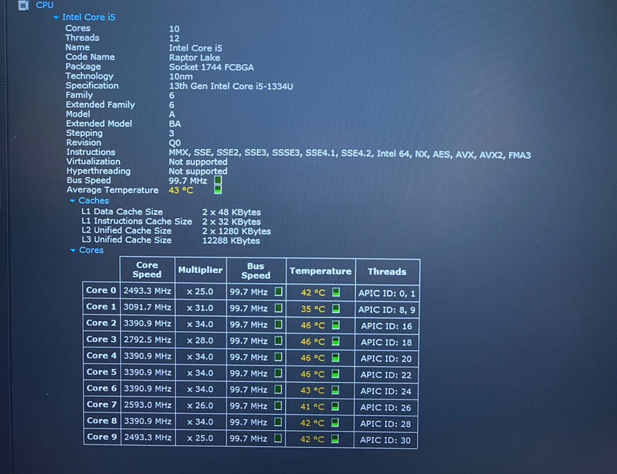Click Core 2 bus speed graph icon
The image size is (617, 474).
point(278,324)
